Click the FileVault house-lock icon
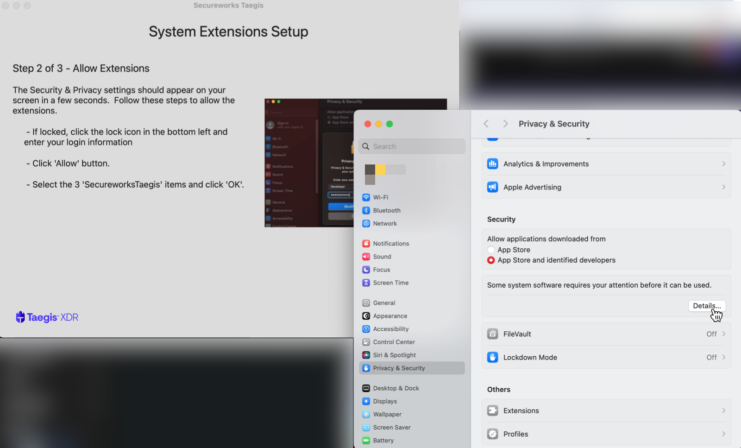 pos(492,334)
